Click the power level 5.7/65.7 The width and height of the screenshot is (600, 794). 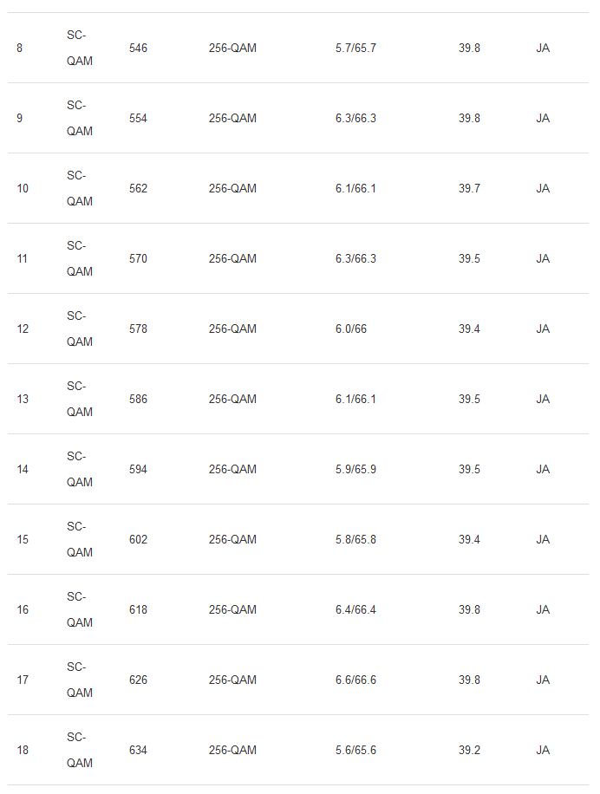pos(355,48)
